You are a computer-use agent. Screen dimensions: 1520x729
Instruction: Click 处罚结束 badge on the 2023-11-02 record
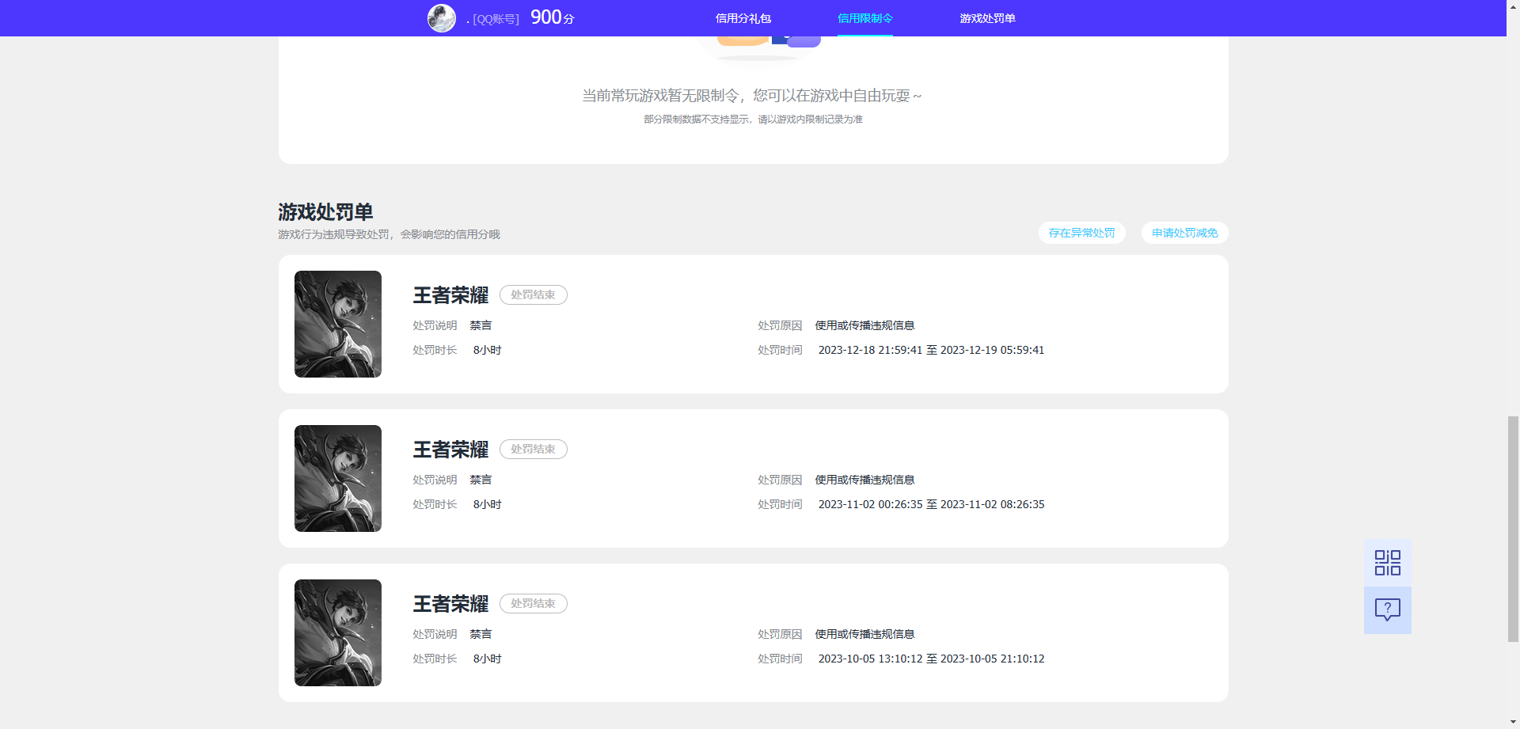point(533,449)
